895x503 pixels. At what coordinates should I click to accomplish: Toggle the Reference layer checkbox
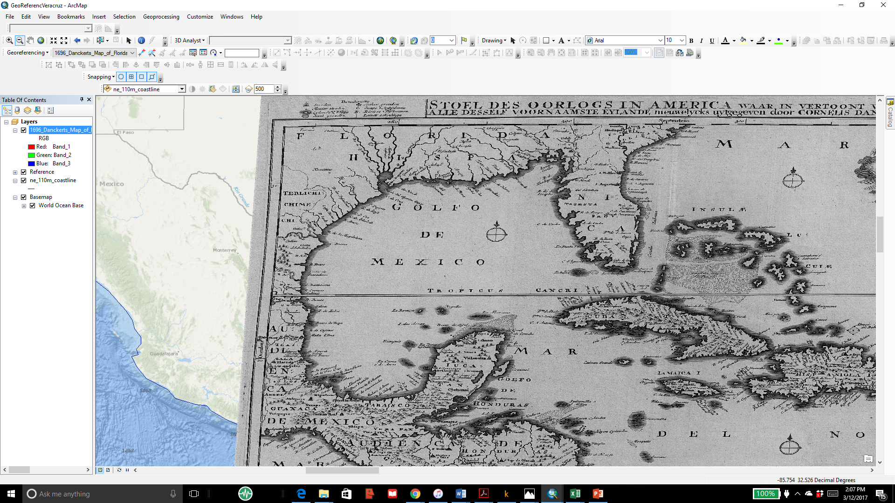point(23,172)
